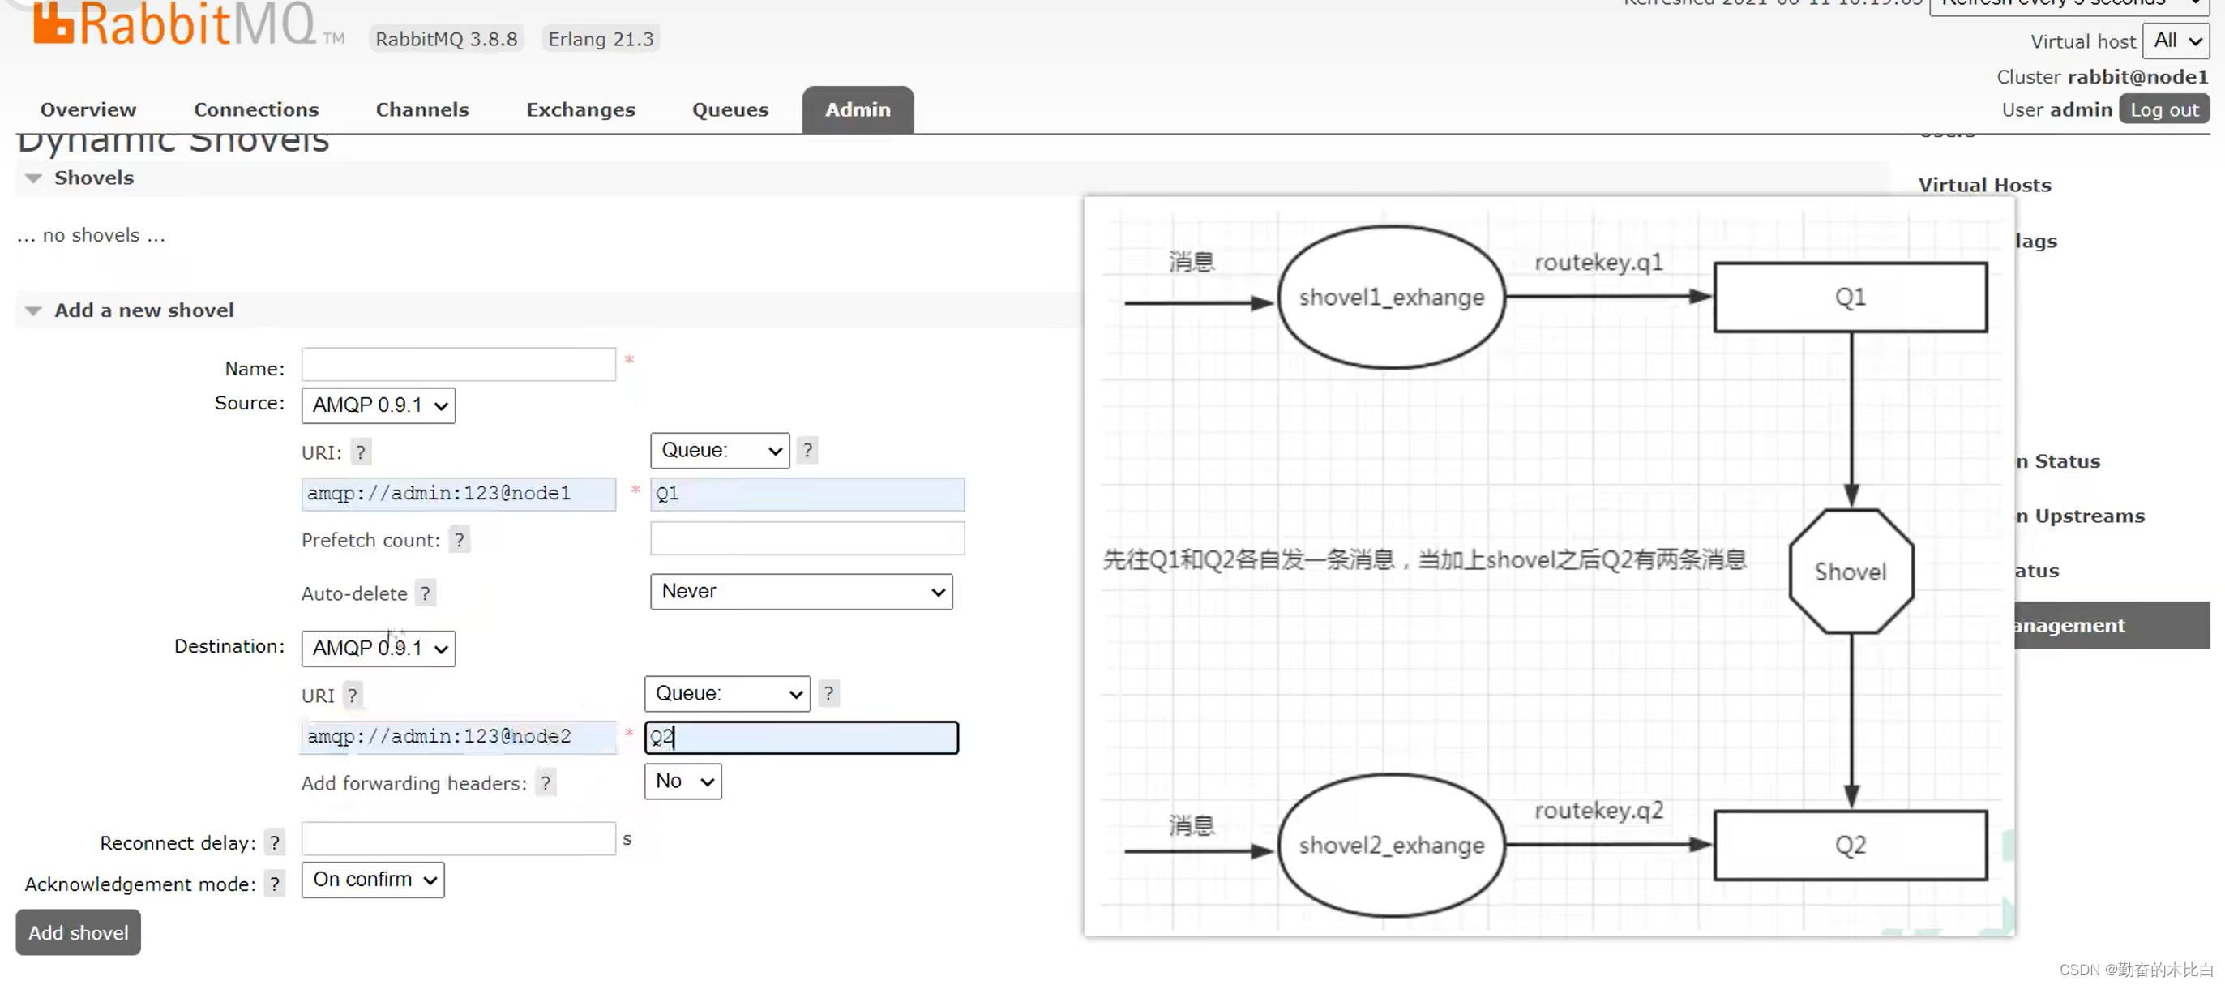Open the Auto-delete Never dropdown
This screenshot has width=2225, height=985.
(x=801, y=592)
